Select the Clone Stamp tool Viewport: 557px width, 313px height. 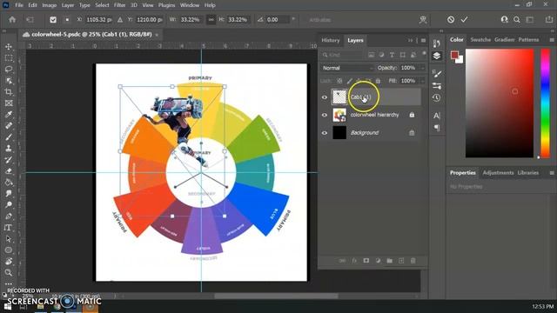[x=9, y=149]
